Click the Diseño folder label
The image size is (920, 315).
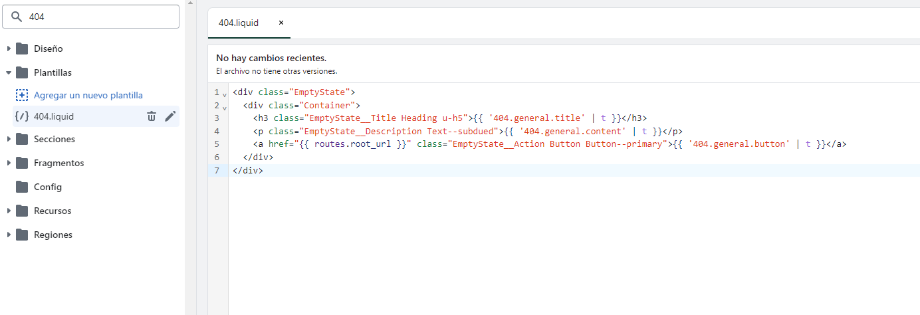point(49,49)
